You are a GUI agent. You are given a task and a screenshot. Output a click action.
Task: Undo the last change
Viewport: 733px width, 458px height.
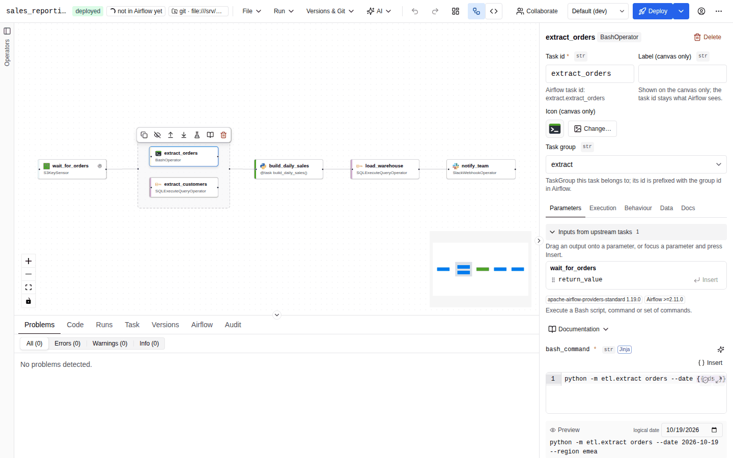[415, 11]
